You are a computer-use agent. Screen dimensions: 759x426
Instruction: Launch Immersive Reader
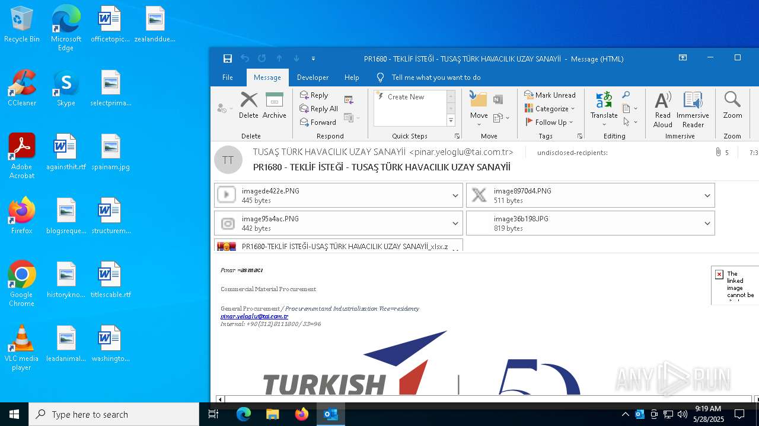(693, 109)
